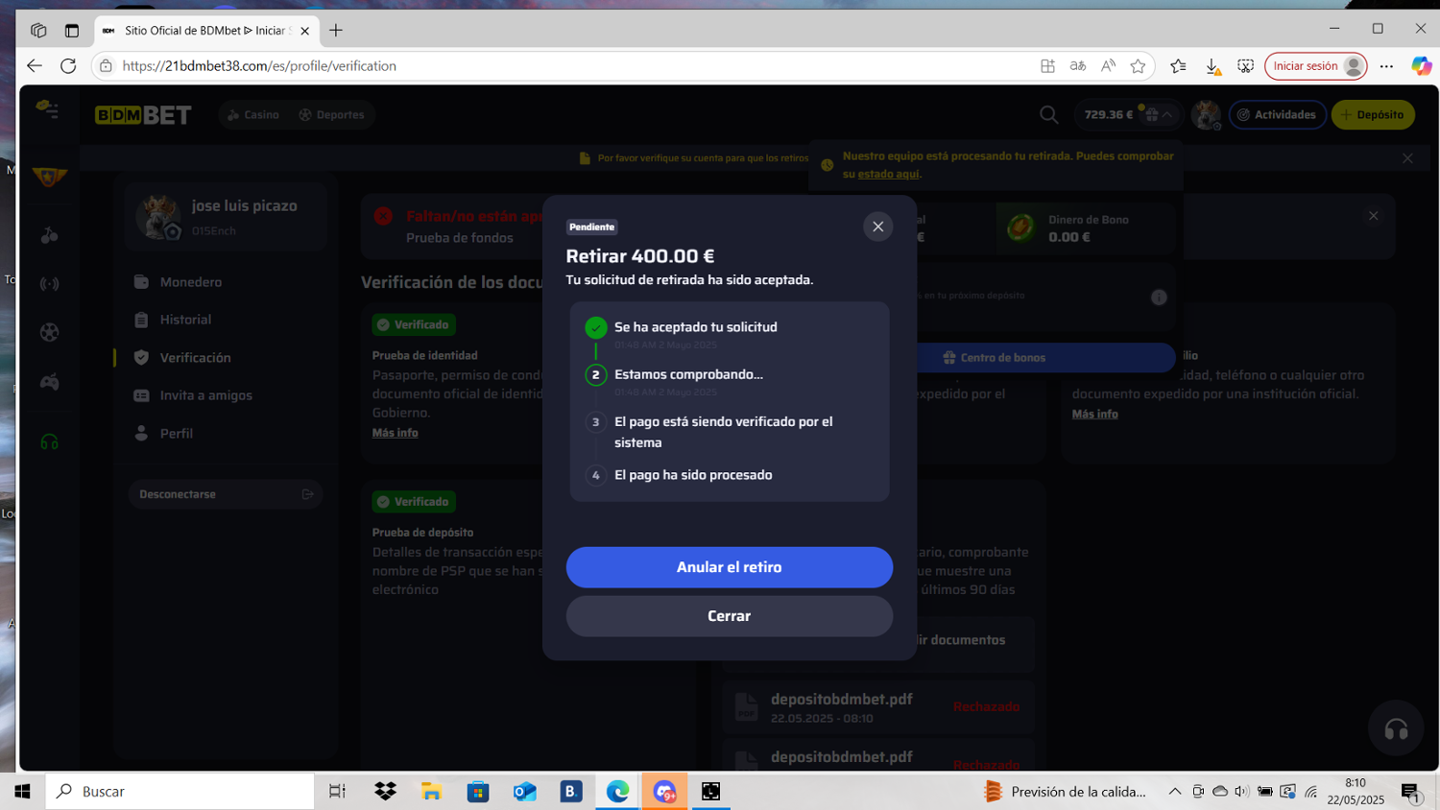Open the Deportes menu item
The image size is (1440, 810).
click(332, 115)
